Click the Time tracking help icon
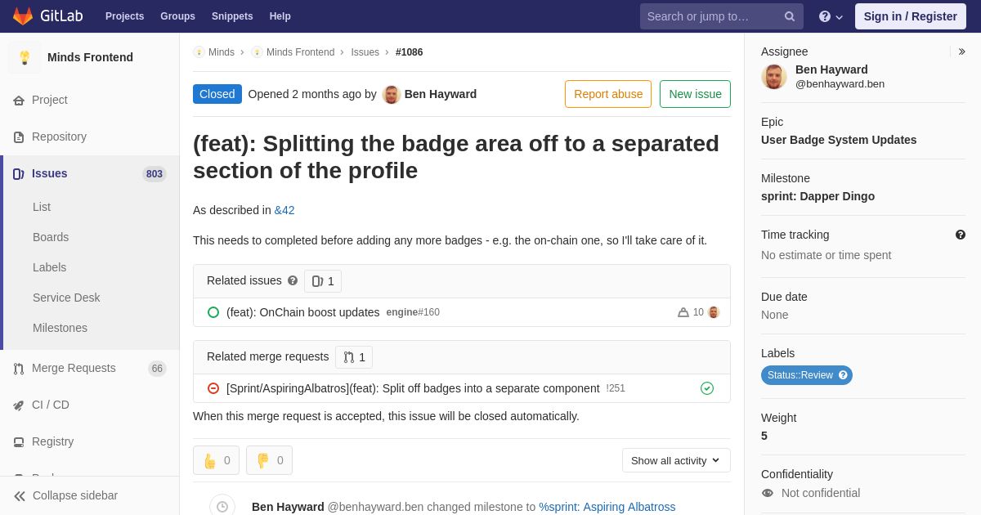981x515 pixels. (x=961, y=235)
